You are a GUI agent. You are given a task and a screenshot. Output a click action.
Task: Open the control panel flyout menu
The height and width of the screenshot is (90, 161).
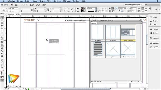pyautogui.click(x=159, y=10)
